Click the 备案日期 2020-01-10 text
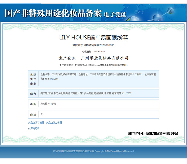This screenshot has height=164, width=187. [93, 52]
